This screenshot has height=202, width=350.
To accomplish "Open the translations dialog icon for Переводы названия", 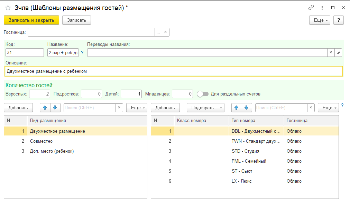I will [338, 52].
